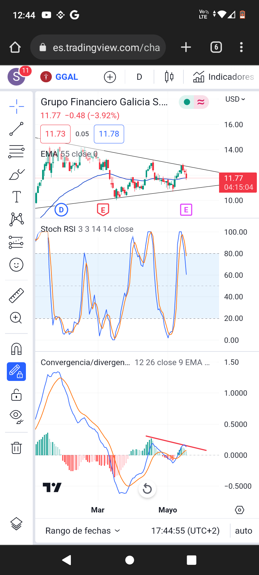Screen dimensions: 259x575
Task: Toggle hide drawings eye icon
Action: click(x=17, y=416)
